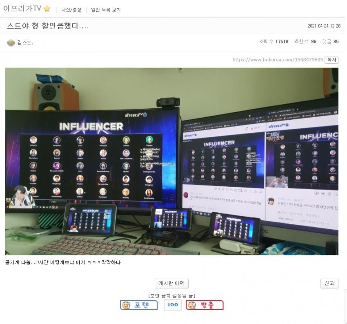Open the 게시판 이력 board history
Screen dimensions: 347x324
click(171, 283)
